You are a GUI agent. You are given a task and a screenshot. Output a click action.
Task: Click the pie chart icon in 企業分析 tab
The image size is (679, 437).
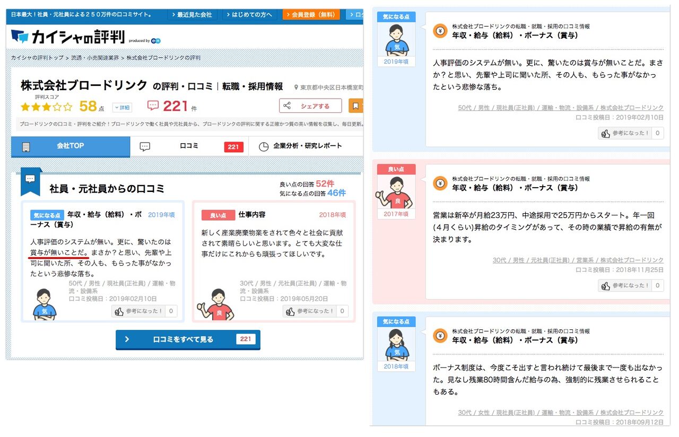click(264, 147)
